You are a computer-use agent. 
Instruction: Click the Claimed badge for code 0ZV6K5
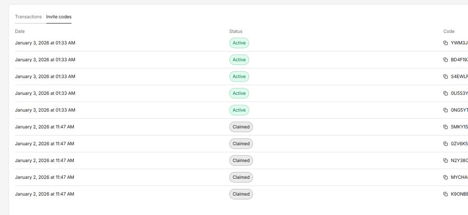point(241,143)
